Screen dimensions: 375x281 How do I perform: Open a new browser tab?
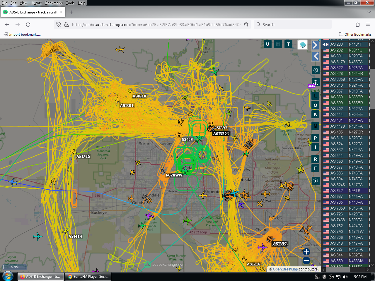coord(72,12)
